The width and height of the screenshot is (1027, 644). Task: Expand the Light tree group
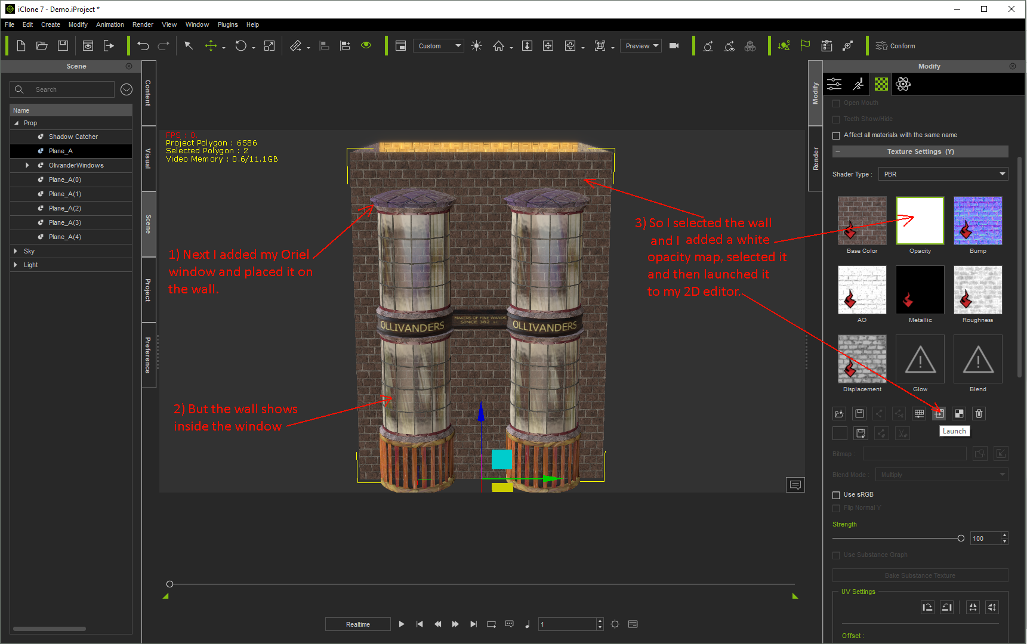click(16, 265)
